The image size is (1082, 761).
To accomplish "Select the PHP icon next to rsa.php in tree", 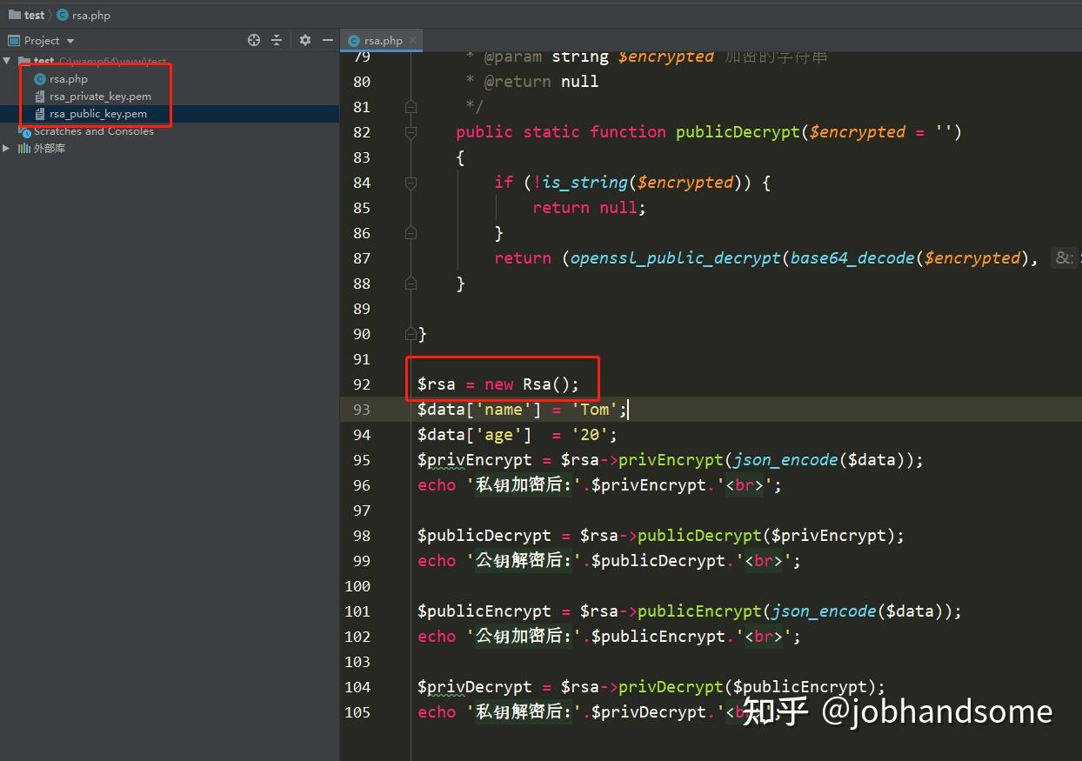I will click(x=37, y=78).
